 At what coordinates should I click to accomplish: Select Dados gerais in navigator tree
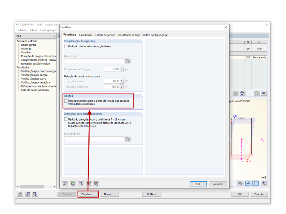[x=29, y=45]
